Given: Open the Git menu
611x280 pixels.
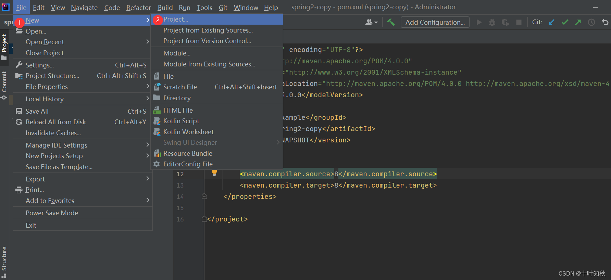Looking at the screenshot, I should (x=223, y=8).
